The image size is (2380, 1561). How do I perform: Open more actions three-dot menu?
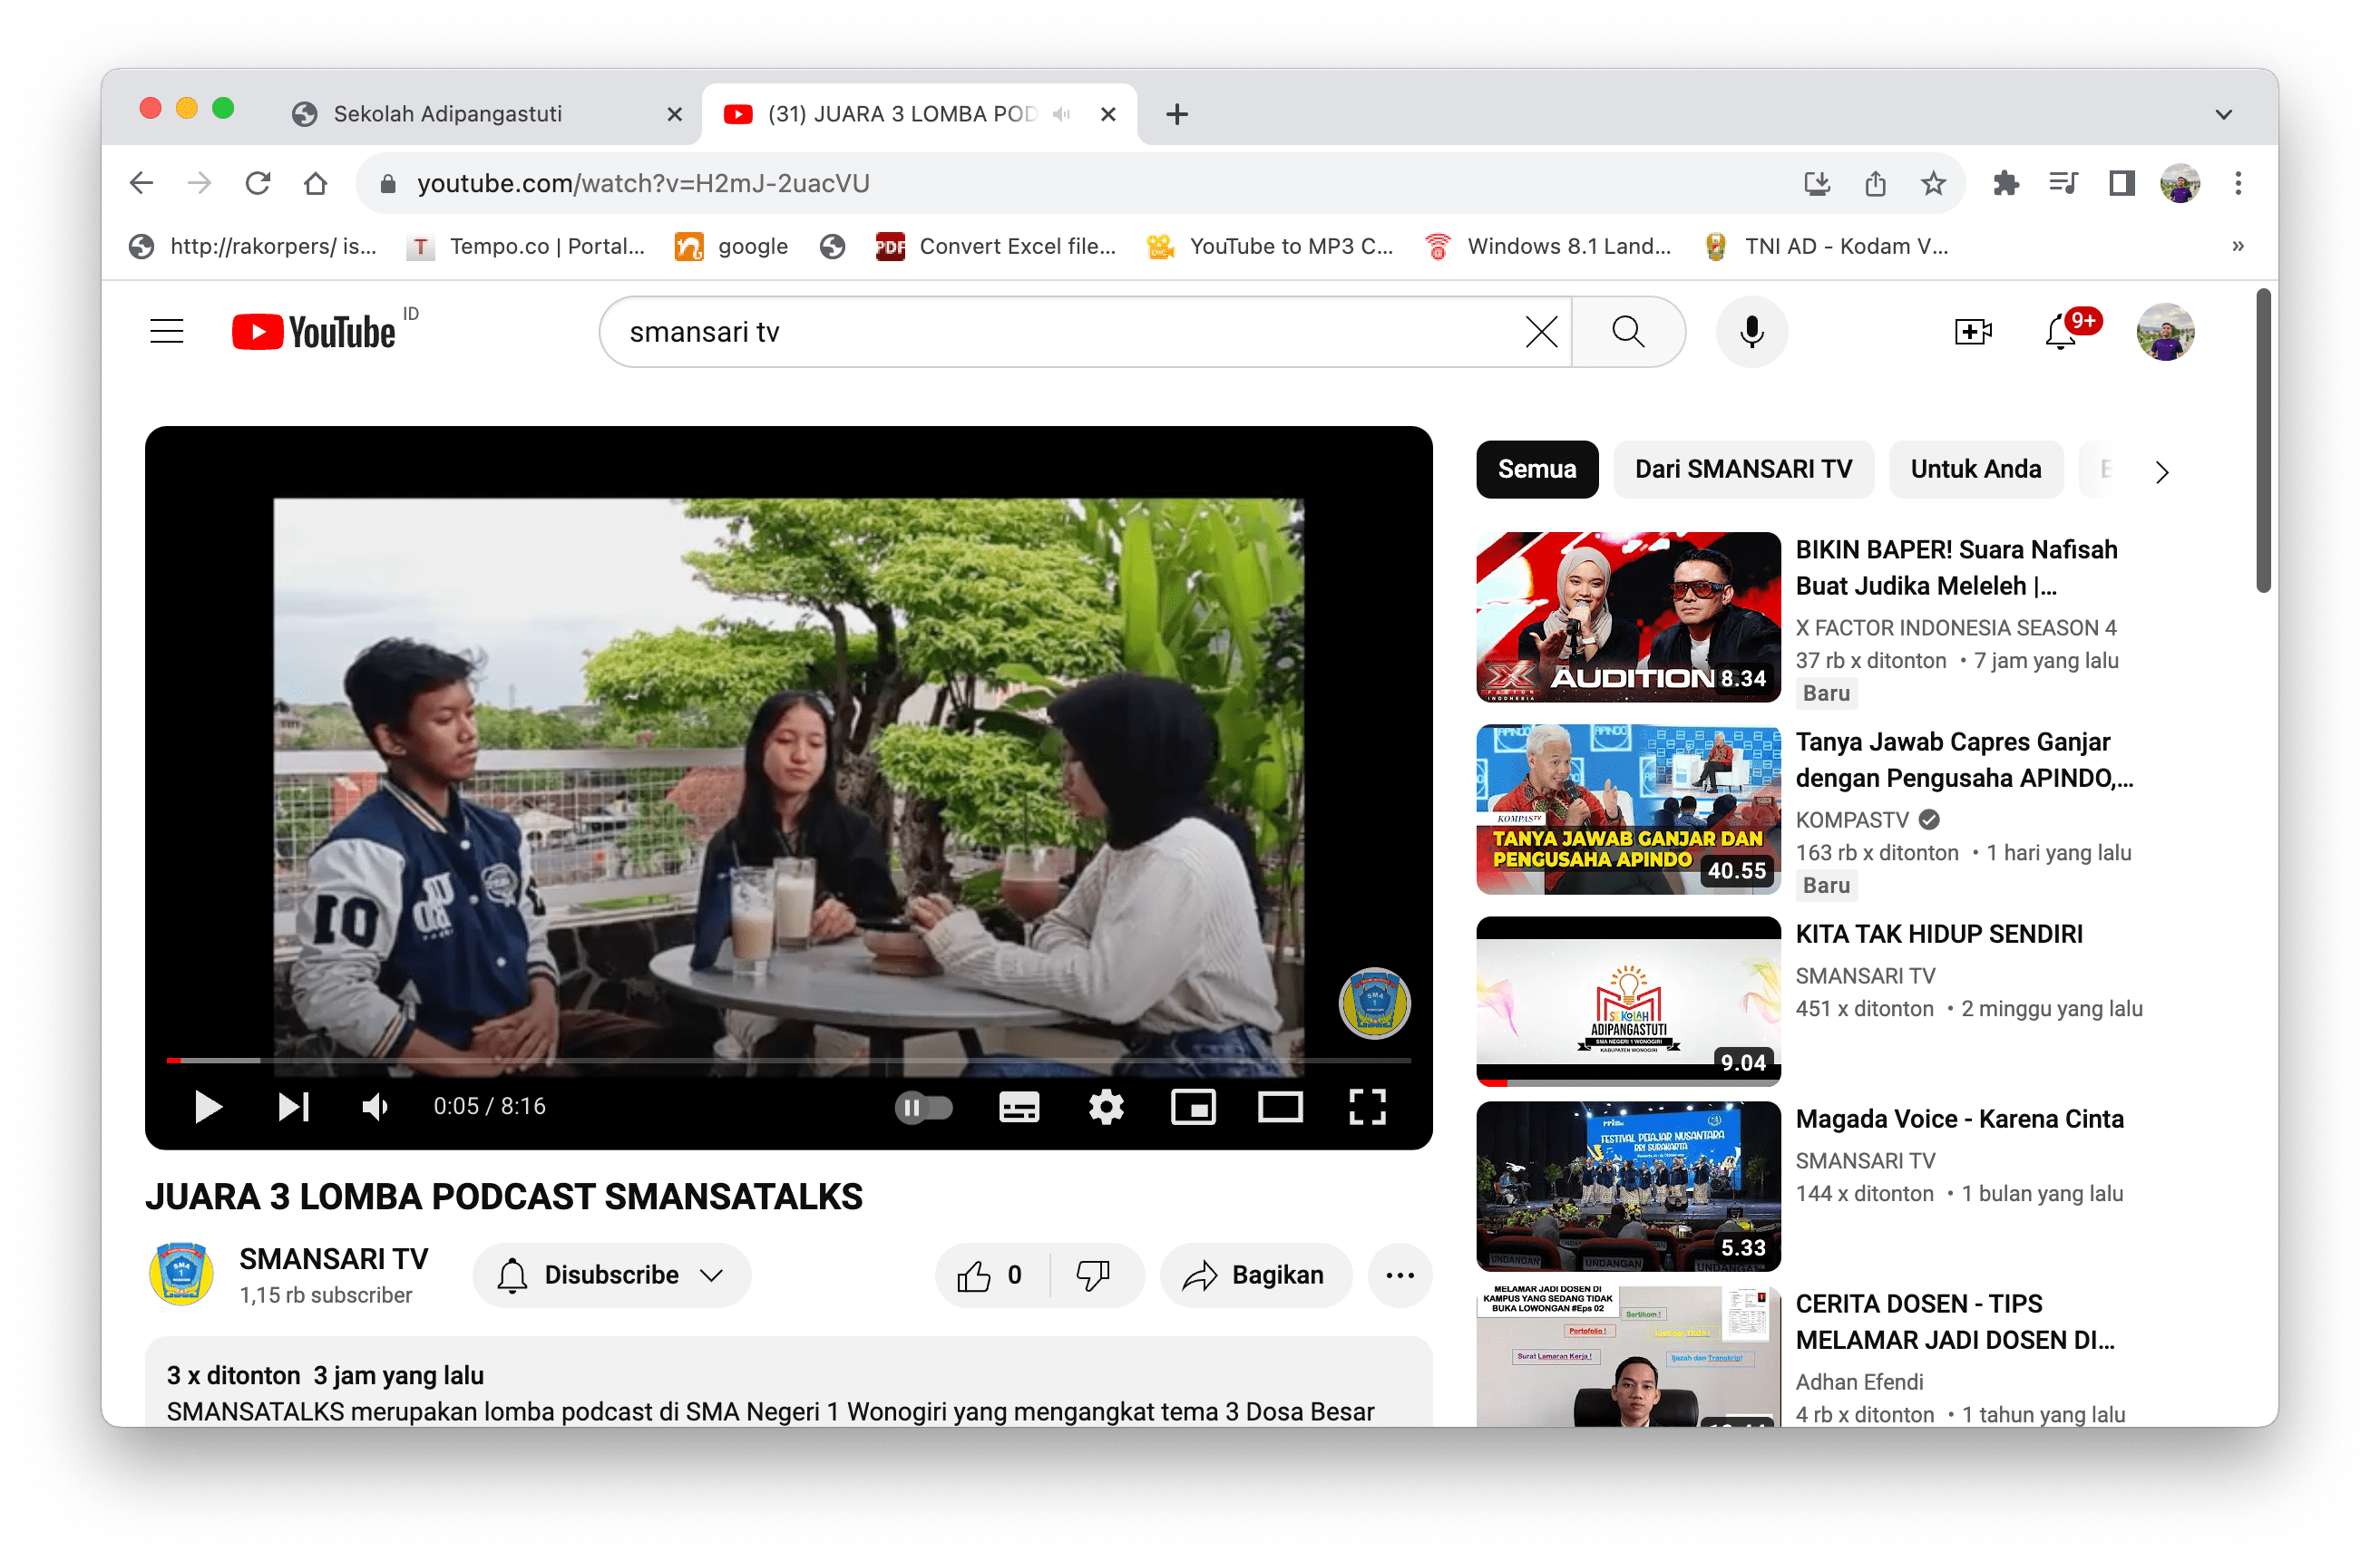pos(1400,1275)
